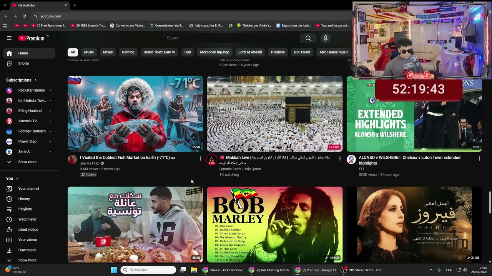Screen dimensions: 492x276
Task: Open the Rockstar Games subscription
Action: point(29,90)
